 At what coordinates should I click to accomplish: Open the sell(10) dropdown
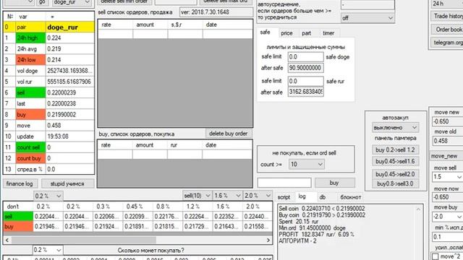tap(197, 196)
